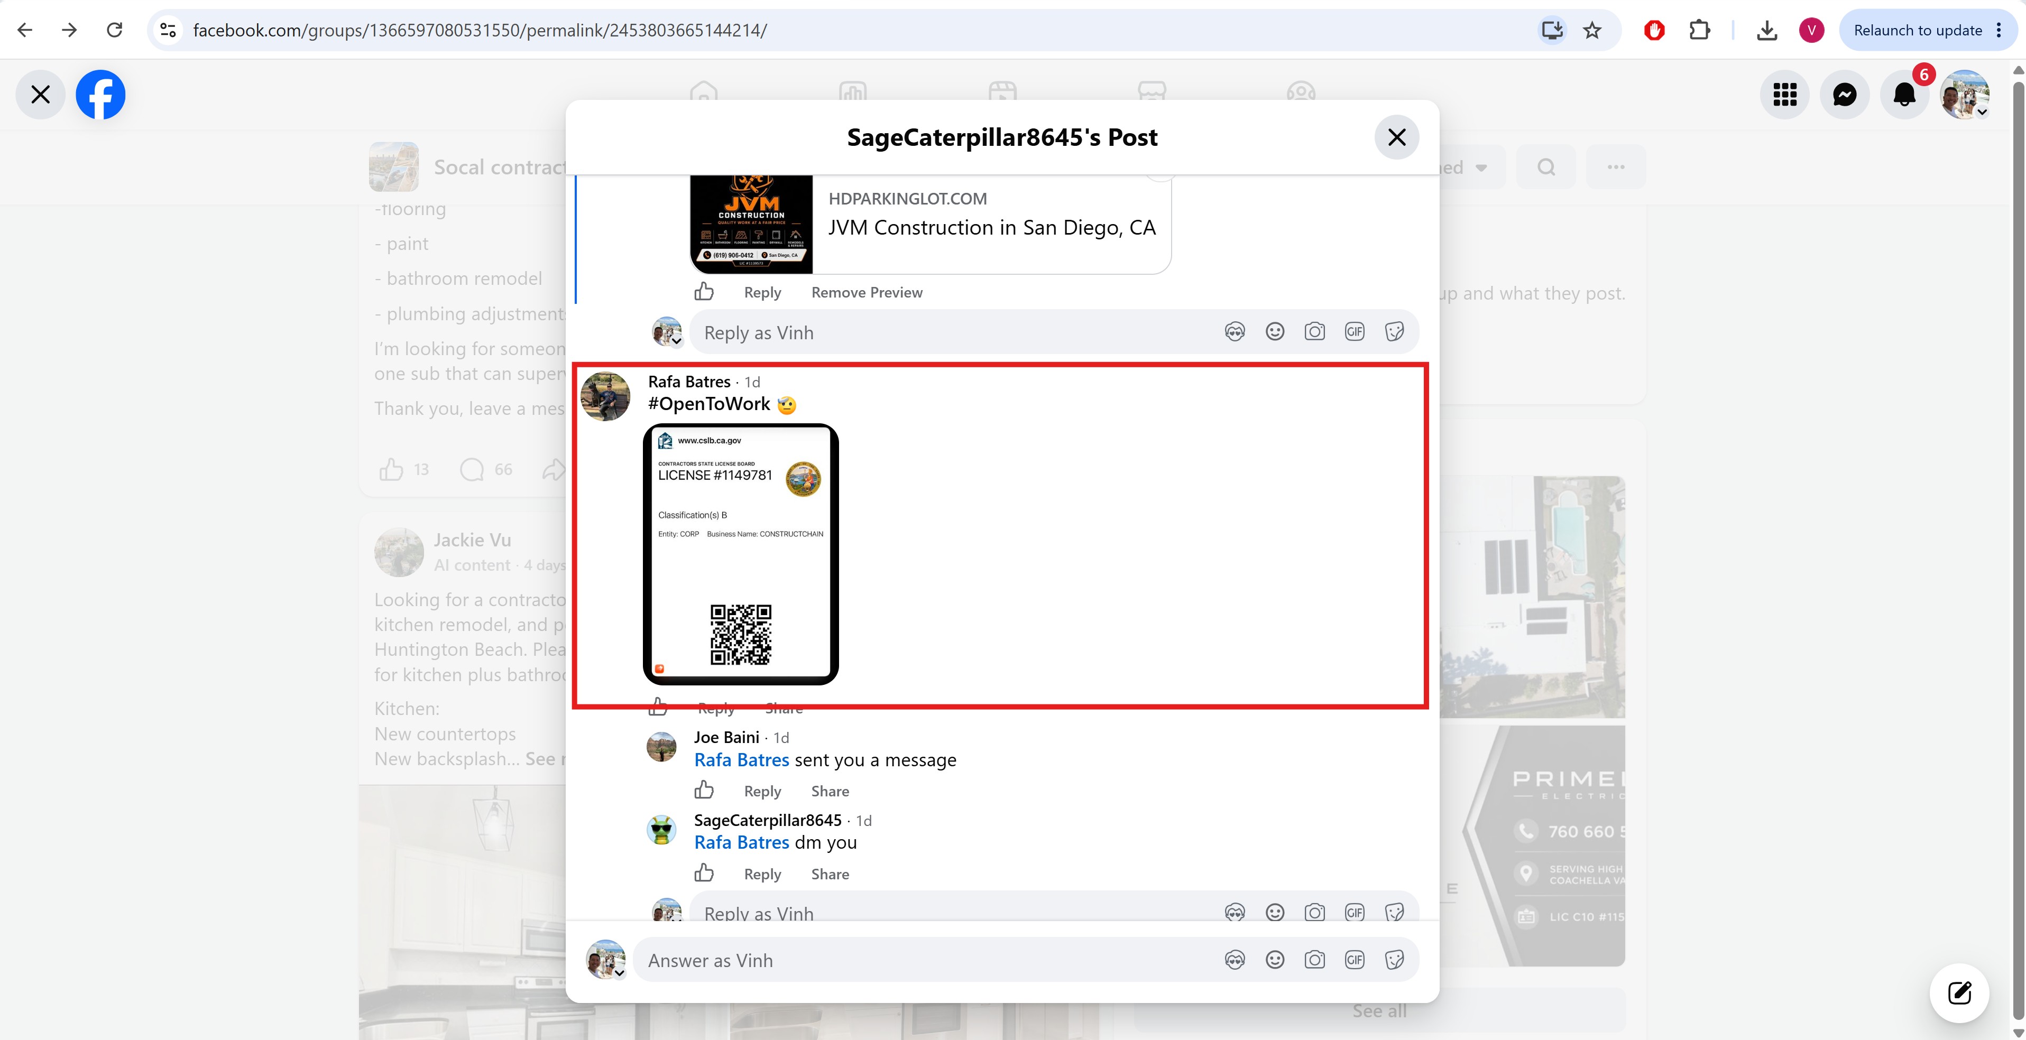Open the Chrome three-dot menu
Image resolution: width=2026 pixels, height=1040 pixels.
click(1999, 30)
